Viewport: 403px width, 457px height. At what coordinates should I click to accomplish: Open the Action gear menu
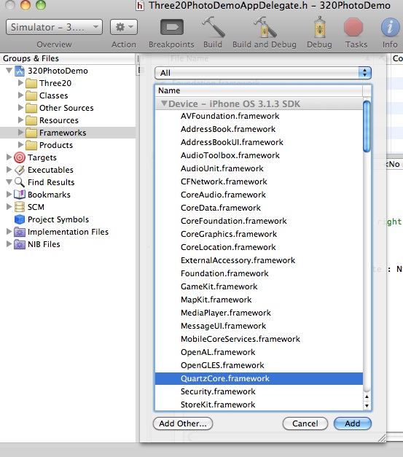(124, 27)
